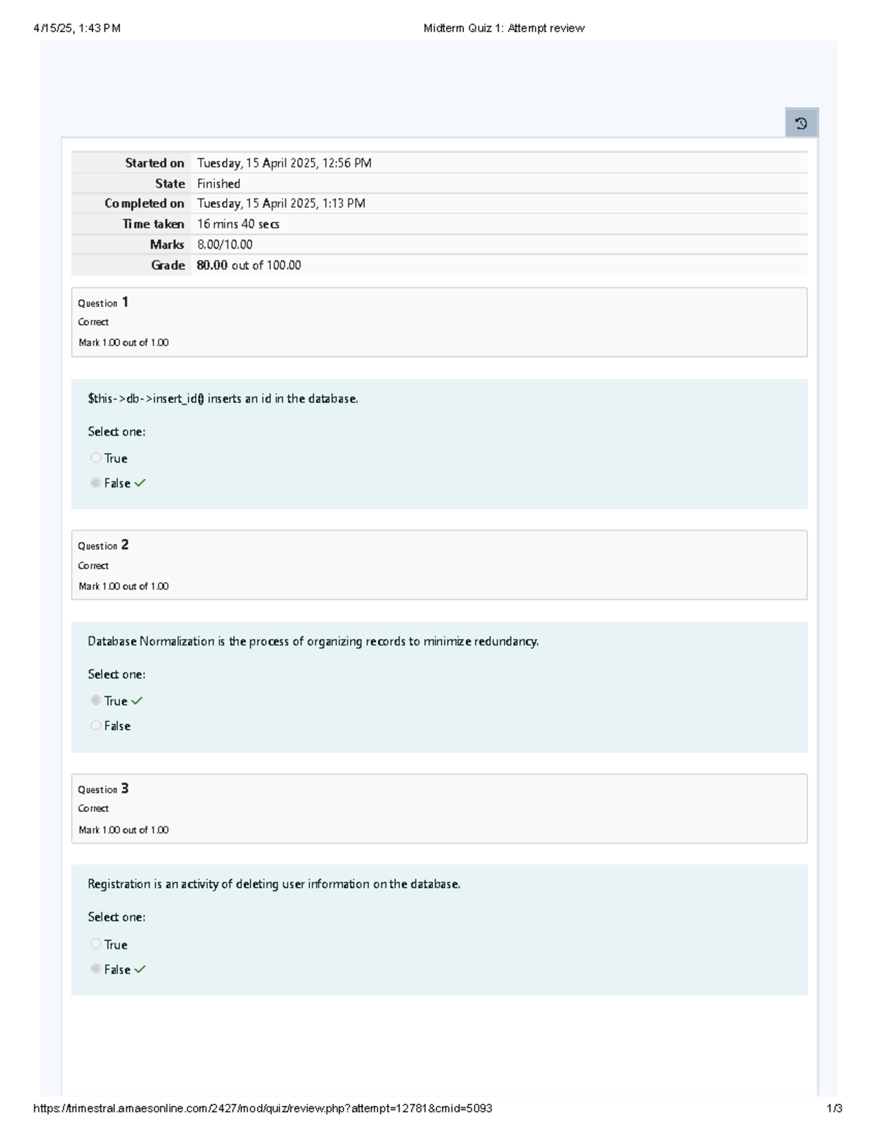This screenshot has width=878, height=1136.
Task: Click the Question 1 heading
Action: pyautogui.click(x=103, y=302)
